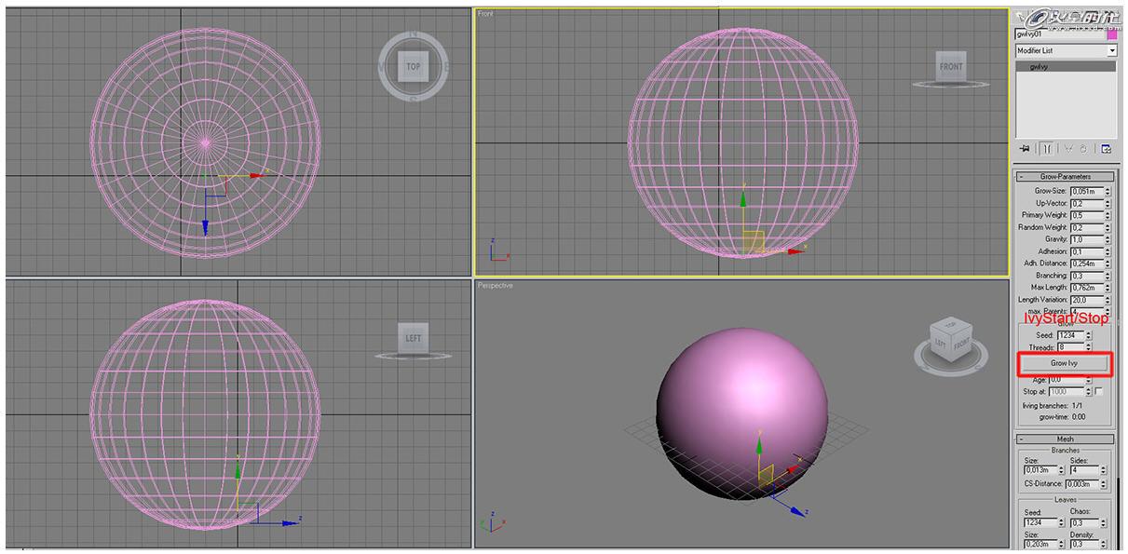Image resolution: width=1128 pixels, height=554 pixels.
Task: Click the Branching spinner arrows
Action: tap(1108, 276)
